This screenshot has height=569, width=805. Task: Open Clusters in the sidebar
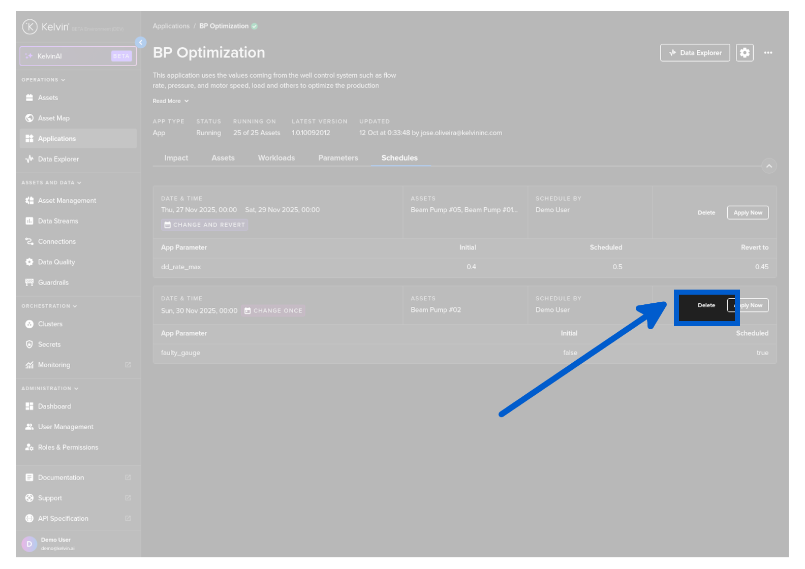coord(50,324)
